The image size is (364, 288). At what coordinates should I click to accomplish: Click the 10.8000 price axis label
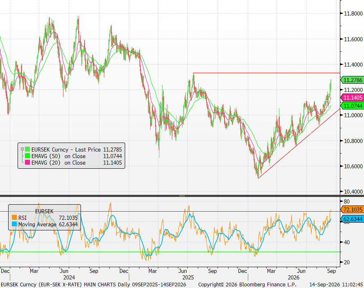353,141
